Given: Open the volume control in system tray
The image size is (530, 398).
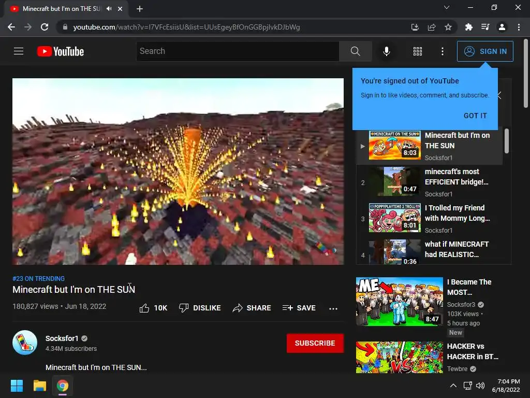Looking at the screenshot, I should click(x=480, y=386).
